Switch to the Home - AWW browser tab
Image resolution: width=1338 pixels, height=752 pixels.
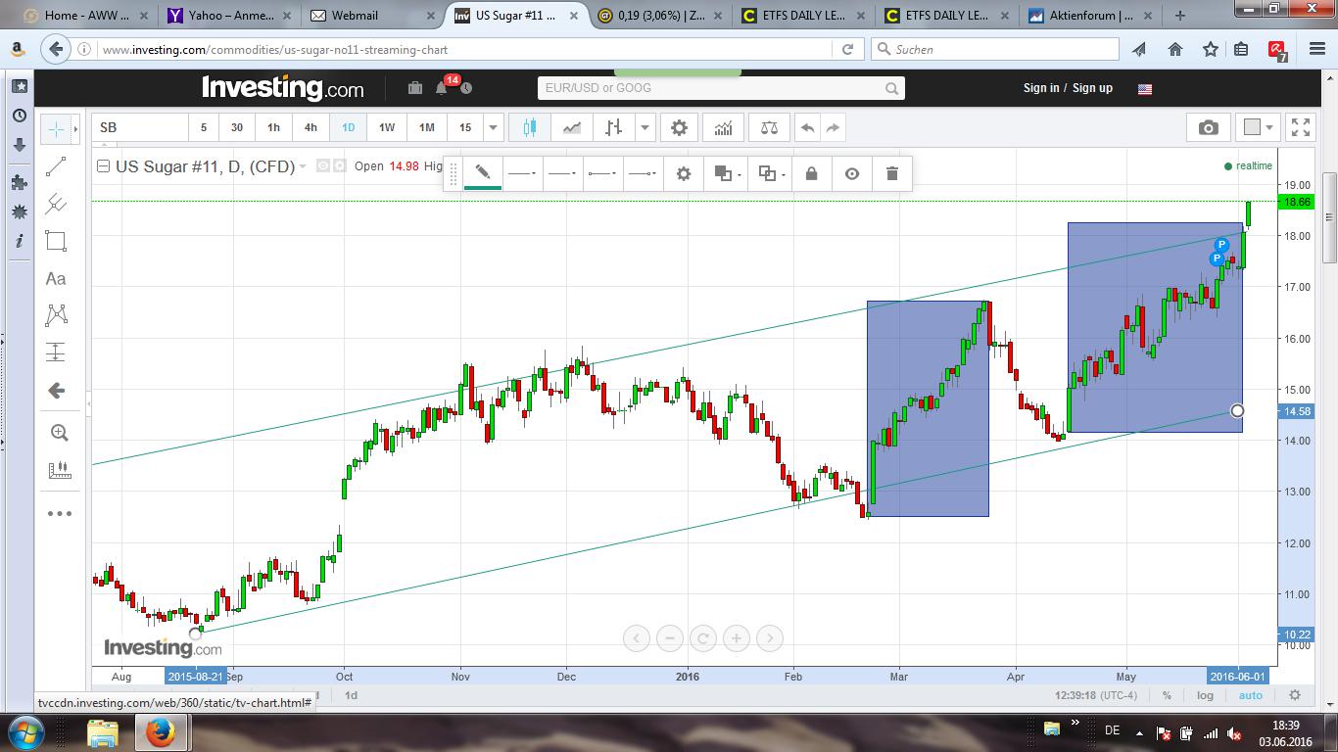click(86, 16)
